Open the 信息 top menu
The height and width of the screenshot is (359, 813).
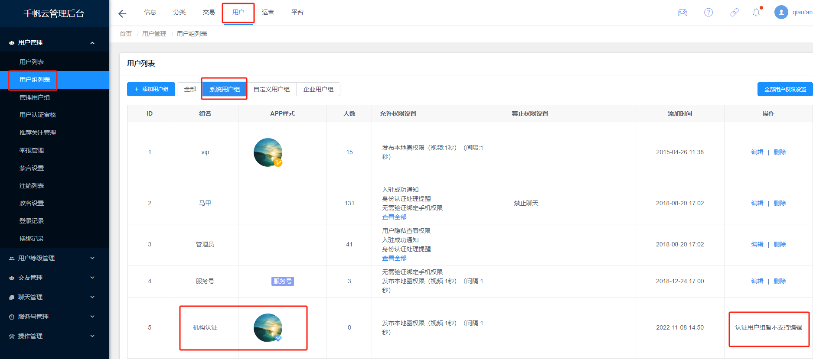pos(150,12)
